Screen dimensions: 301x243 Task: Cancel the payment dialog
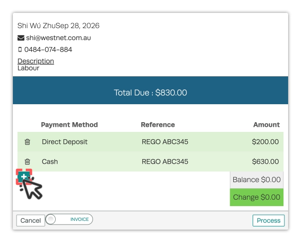click(30, 220)
